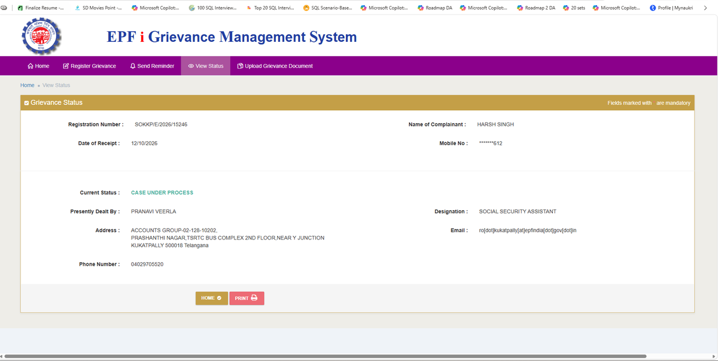Image resolution: width=718 pixels, height=361 pixels.
Task: Open Send Reminder menu item
Action: point(152,66)
